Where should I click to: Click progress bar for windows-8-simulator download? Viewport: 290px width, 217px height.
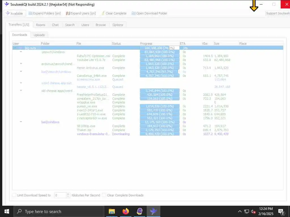pyautogui.click(x=160, y=134)
